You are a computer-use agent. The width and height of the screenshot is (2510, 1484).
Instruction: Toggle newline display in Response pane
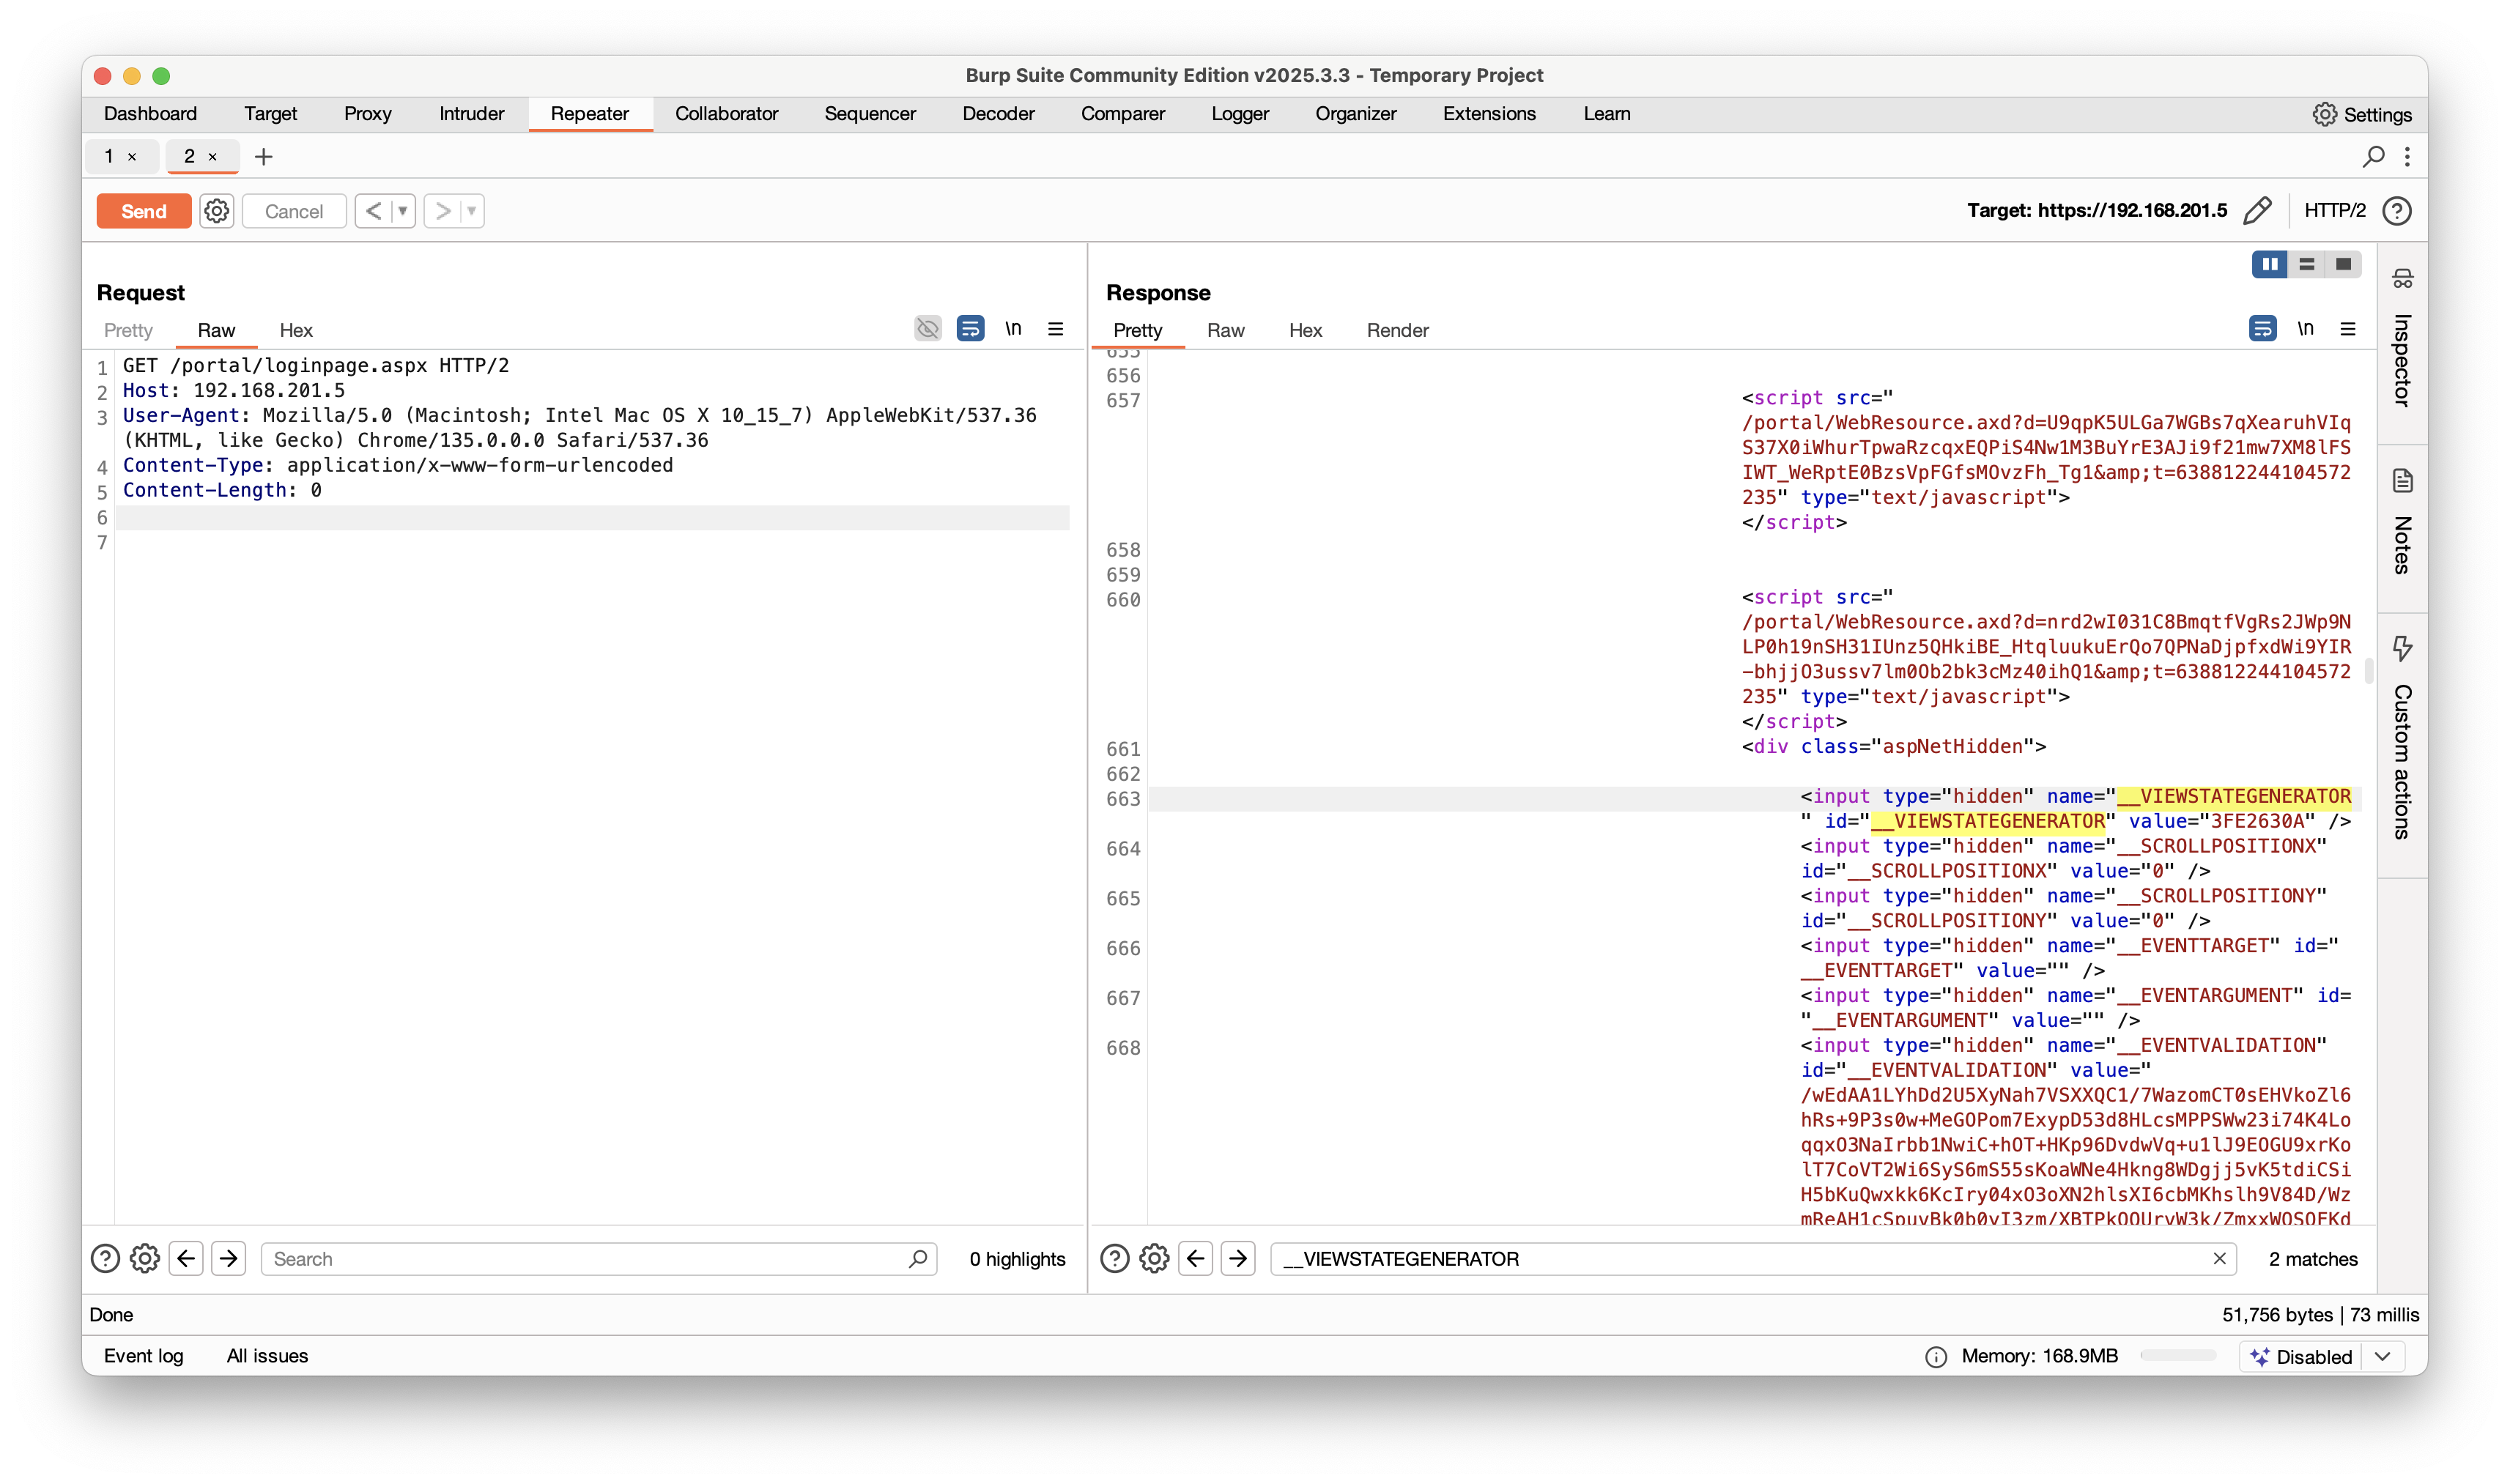[x=2305, y=329]
